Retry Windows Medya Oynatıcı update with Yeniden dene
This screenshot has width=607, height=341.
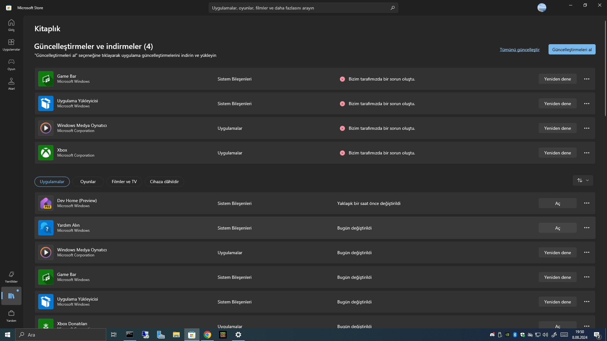(x=557, y=128)
